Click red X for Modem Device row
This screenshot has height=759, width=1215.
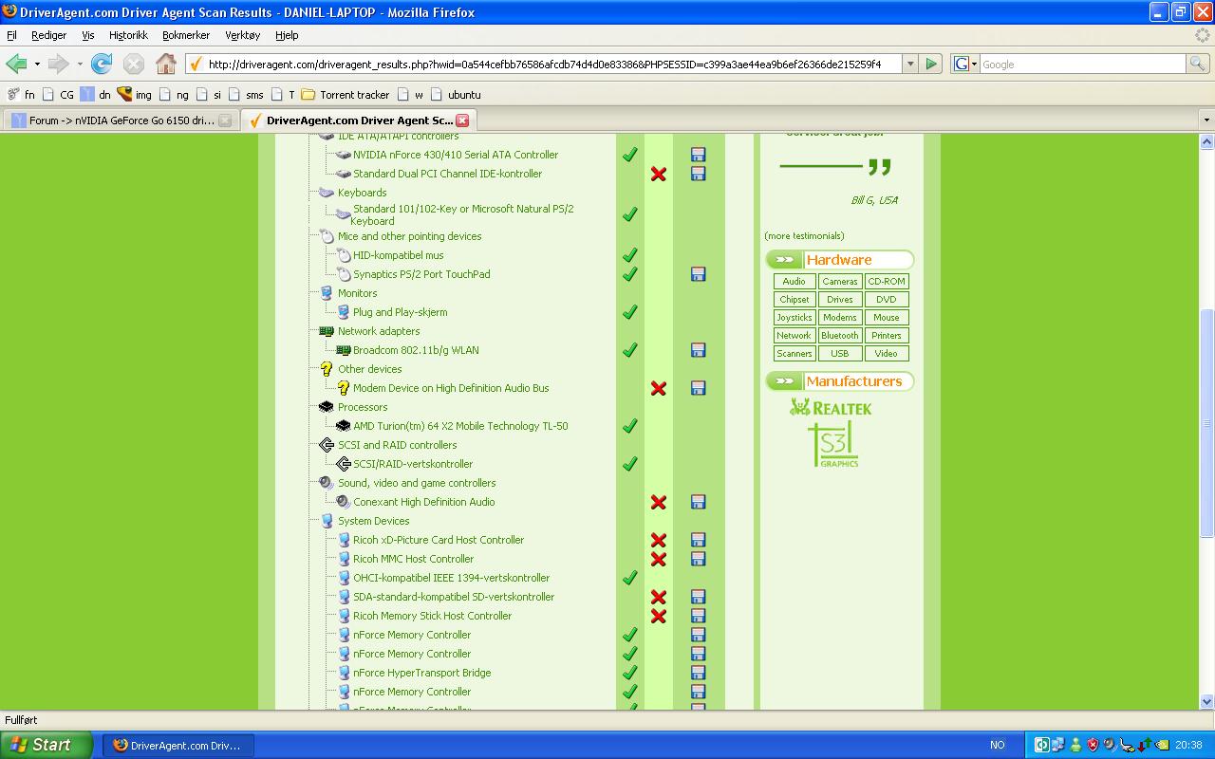(x=658, y=388)
